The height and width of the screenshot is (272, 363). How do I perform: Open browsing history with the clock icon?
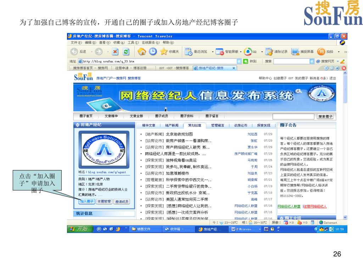153,51
